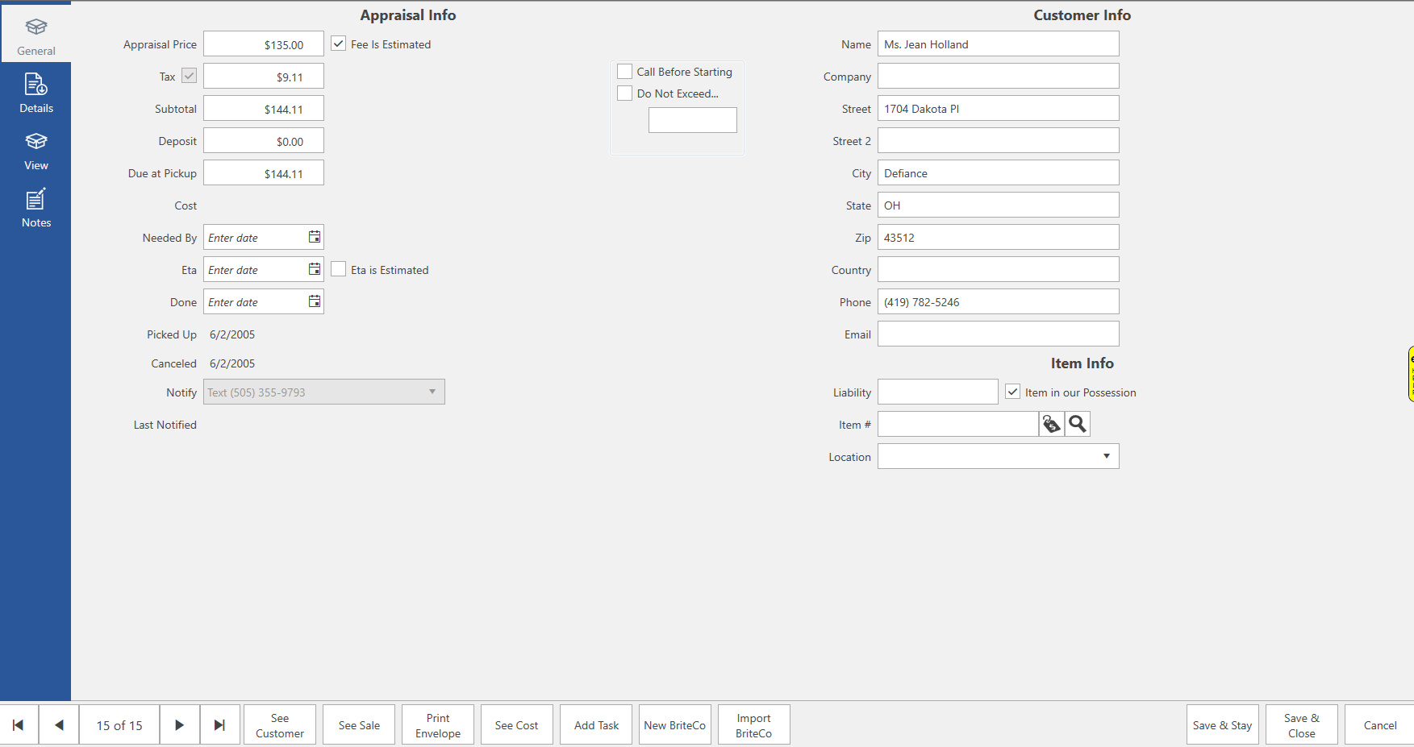Open the Details section in sidebar

[35, 93]
